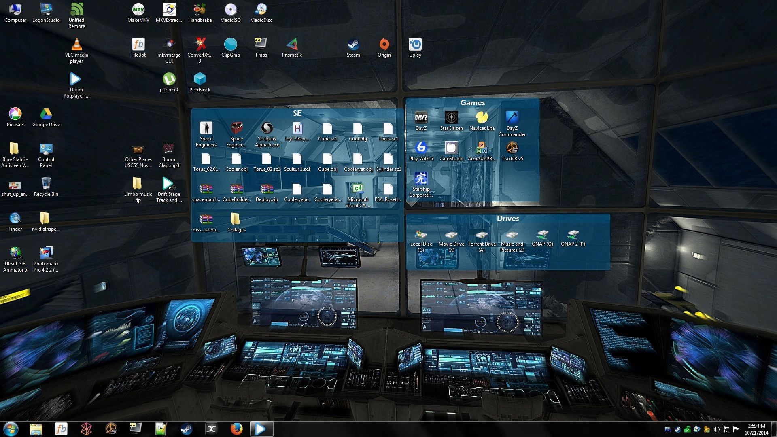This screenshot has width=777, height=437.
Task: Select the QNAP (Q) network drive
Action: click(542, 235)
